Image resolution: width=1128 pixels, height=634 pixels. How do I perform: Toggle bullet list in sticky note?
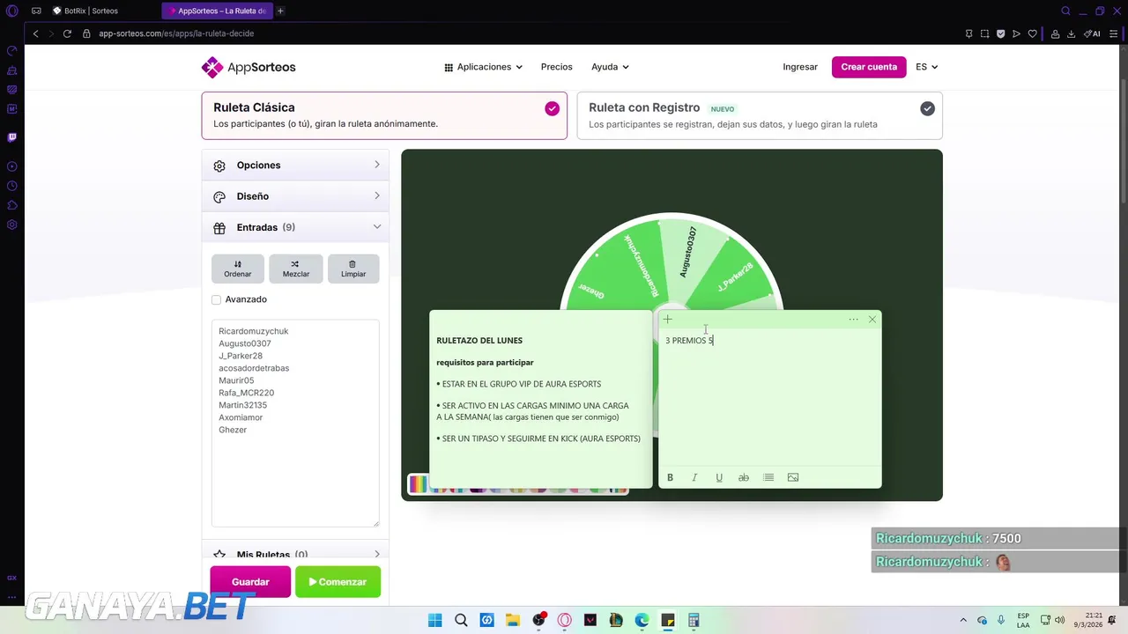pos(768,477)
